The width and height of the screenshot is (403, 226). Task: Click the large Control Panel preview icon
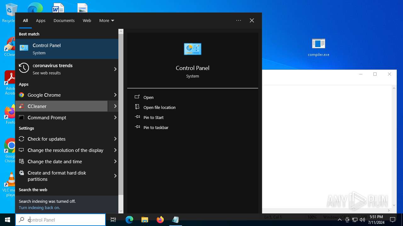coord(192,49)
